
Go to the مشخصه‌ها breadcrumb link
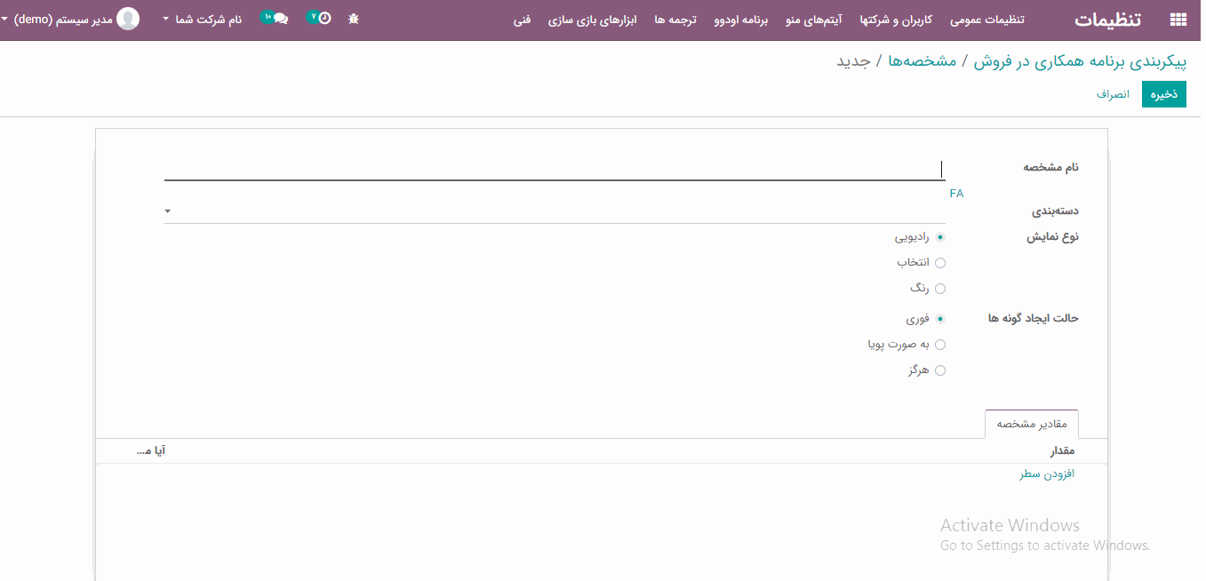(x=922, y=61)
